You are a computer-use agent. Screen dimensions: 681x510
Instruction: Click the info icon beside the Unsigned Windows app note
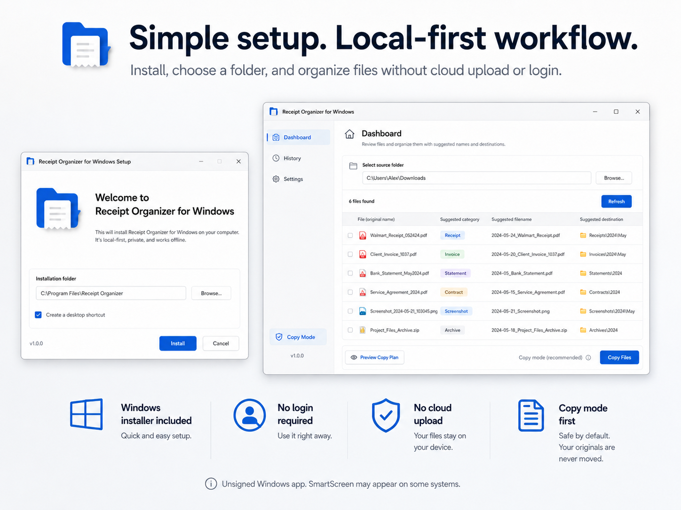pyautogui.click(x=211, y=484)
